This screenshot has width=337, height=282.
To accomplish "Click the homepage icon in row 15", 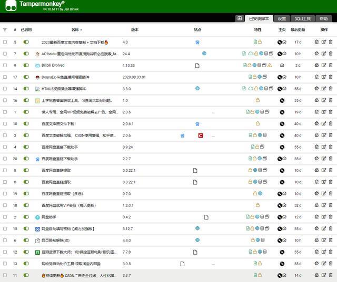I will click(284, 228).
